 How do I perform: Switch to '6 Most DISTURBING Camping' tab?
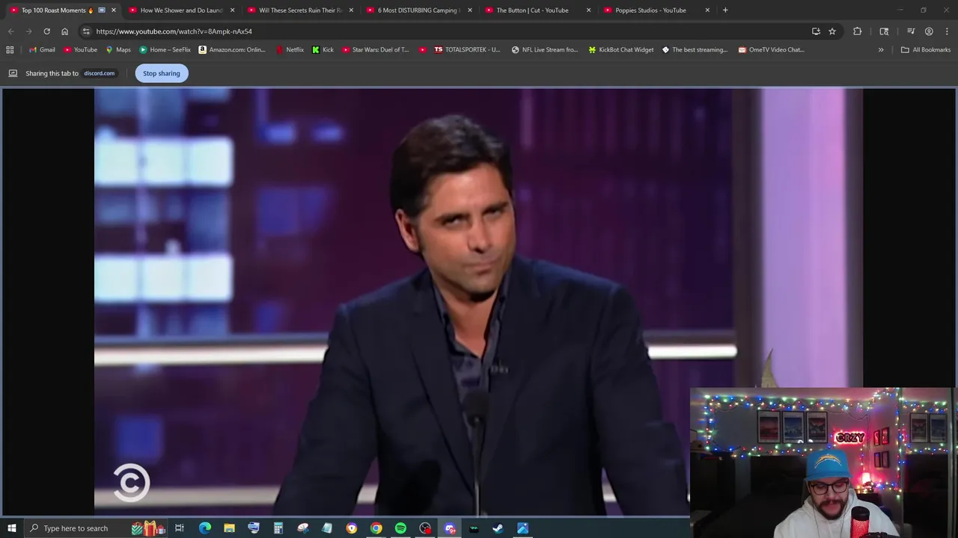(x=418, y=10)
